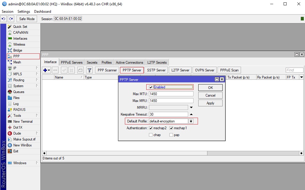Open the Default Profile dropdown
The image size is (305, 190).
(191, 121)
